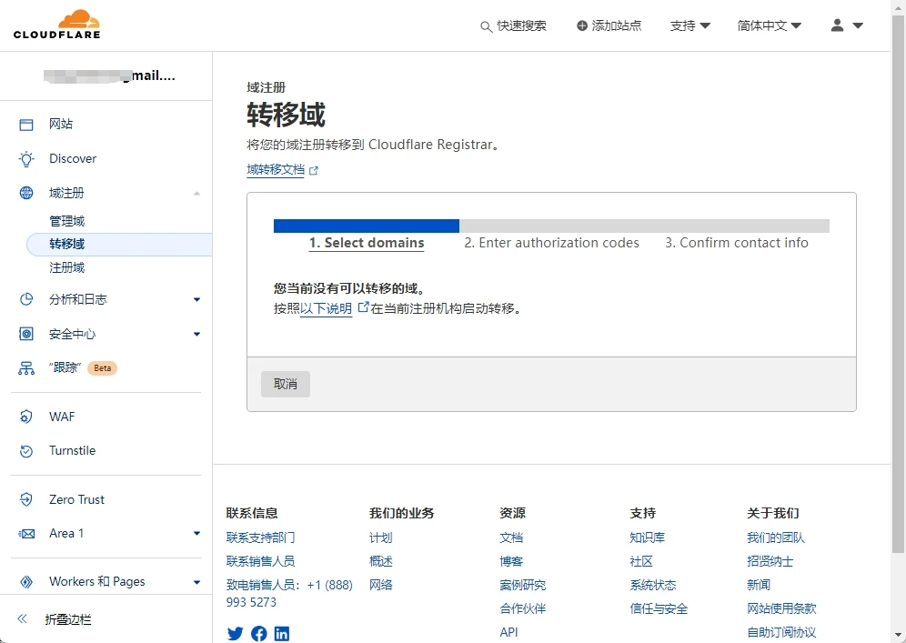This screenshot has height=643, width=906.
Task: Open the user account avatar icon
Action: (x=837, y=25)
